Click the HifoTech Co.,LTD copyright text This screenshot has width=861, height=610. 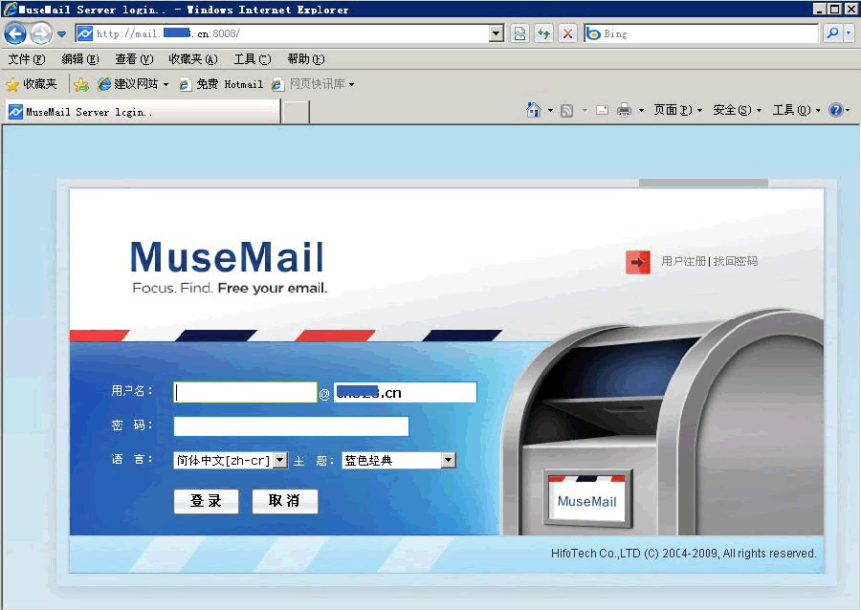[x=684, y=553]
